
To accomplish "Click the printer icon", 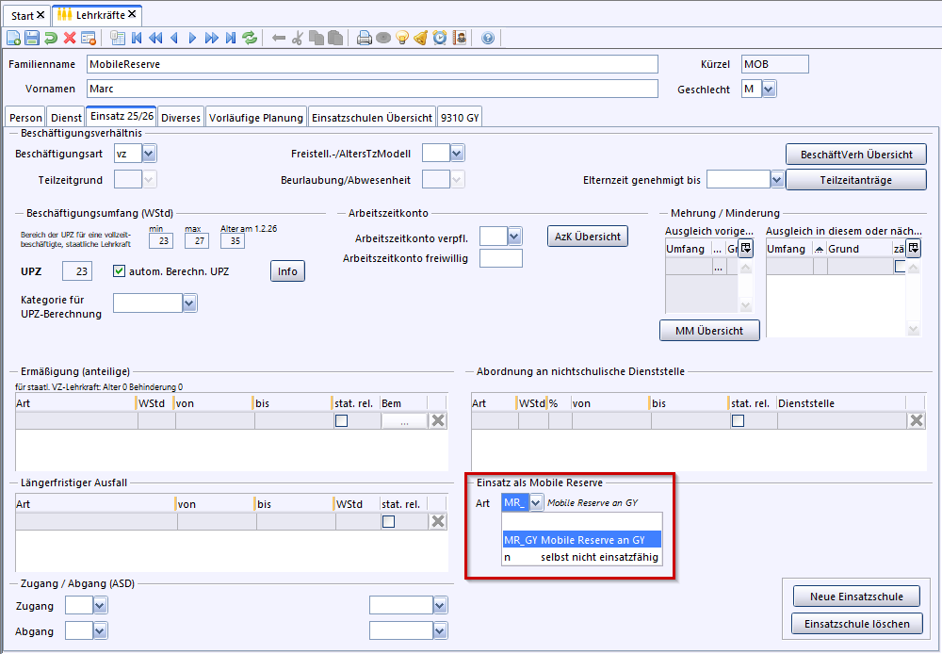I will pos(364,38).
